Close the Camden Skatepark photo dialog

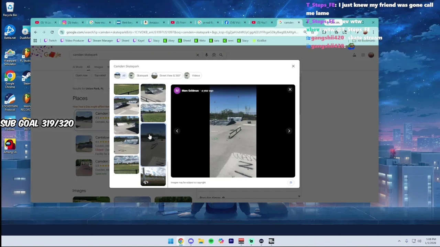[293, 66]
